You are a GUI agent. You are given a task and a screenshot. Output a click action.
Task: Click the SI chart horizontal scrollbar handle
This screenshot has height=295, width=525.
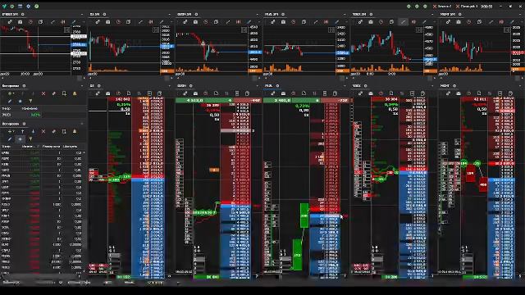point(167,79)
